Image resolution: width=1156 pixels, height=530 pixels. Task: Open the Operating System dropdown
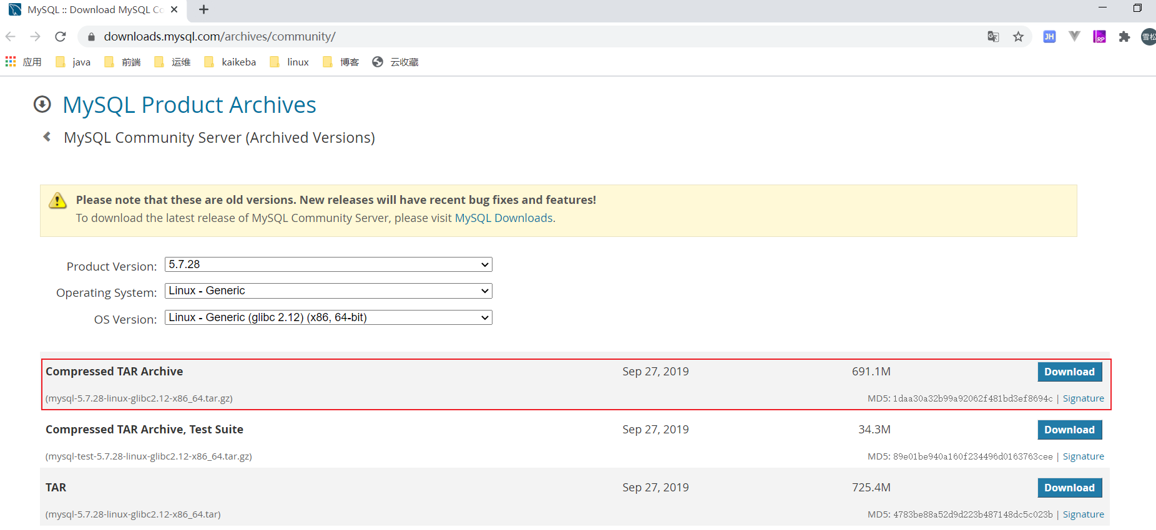328,291
